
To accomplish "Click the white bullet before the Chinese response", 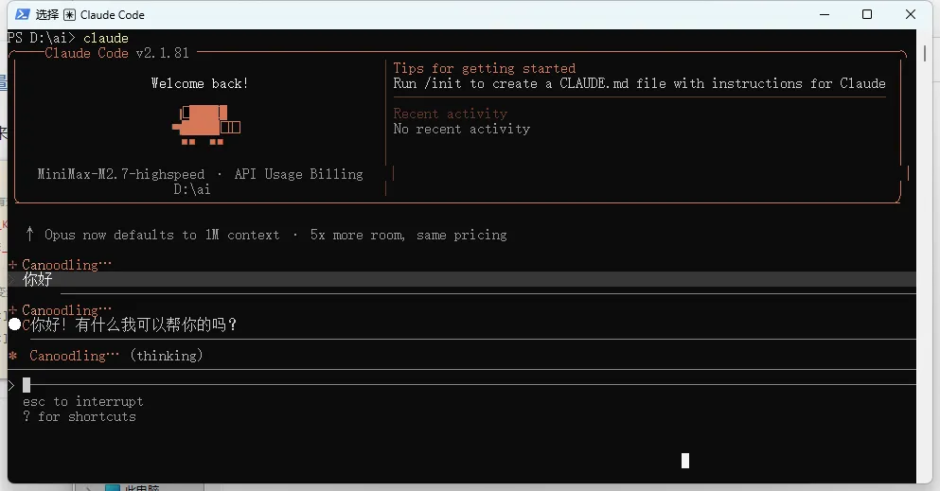I will [x=15, y=324].
